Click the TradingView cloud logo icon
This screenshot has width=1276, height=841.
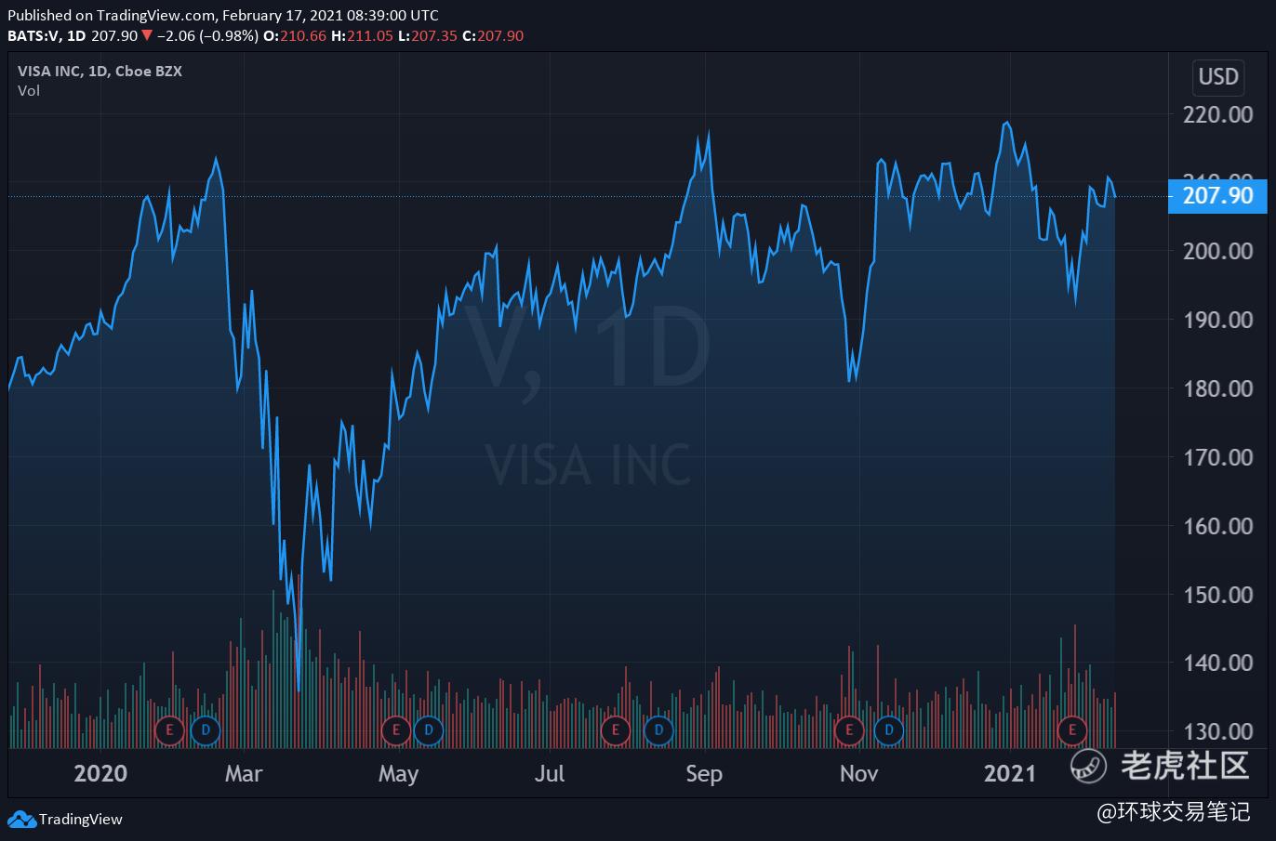tap(22, 819)
